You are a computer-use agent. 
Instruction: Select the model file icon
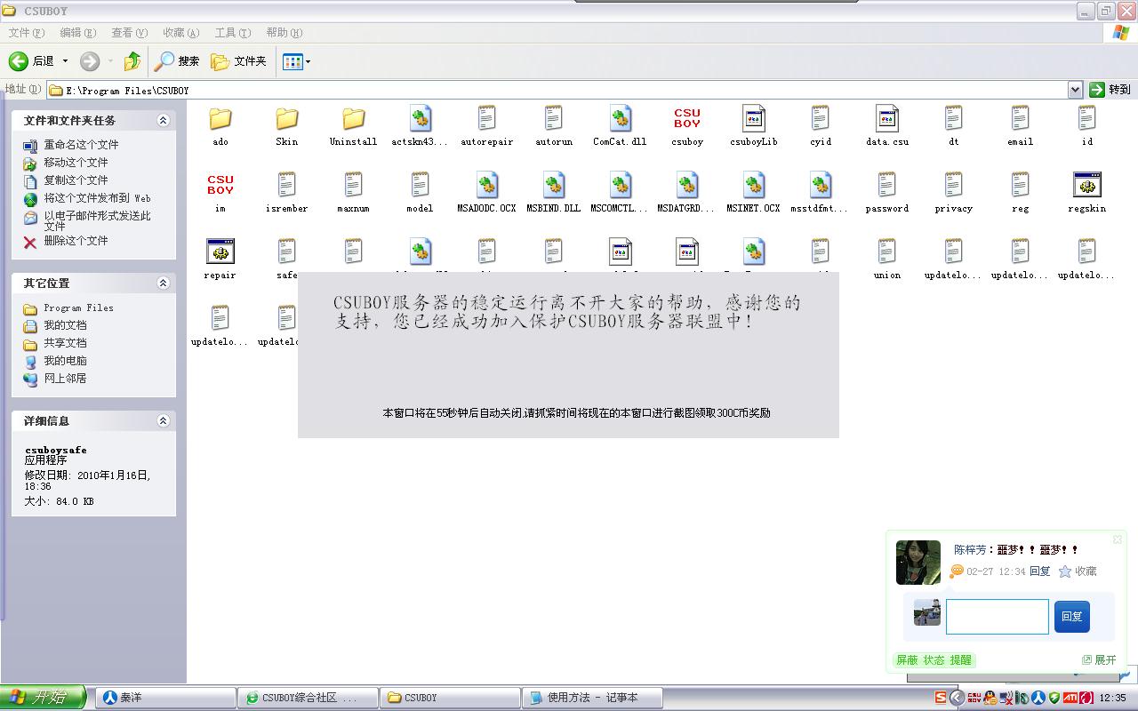point(421,186)
